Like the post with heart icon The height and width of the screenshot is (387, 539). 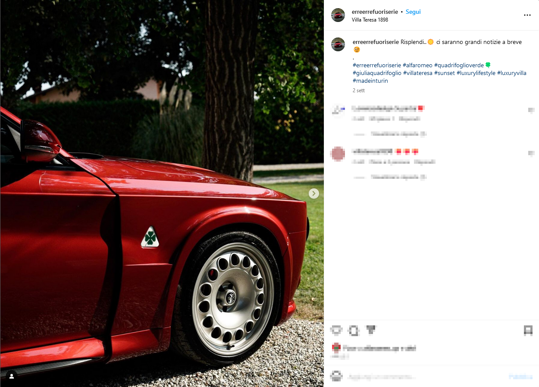point(336,331)
